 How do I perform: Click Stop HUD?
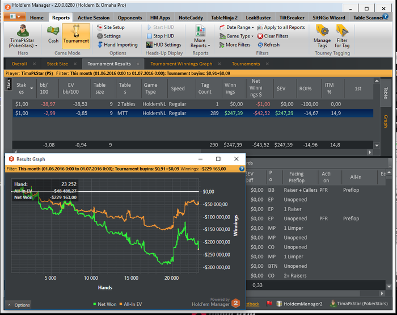coord(161,36)
